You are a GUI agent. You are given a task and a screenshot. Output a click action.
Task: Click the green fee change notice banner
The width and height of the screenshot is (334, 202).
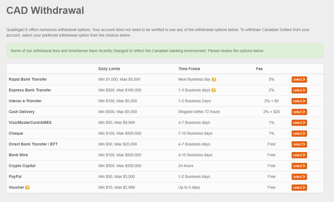pyautogui.click(x=165, y=51)
